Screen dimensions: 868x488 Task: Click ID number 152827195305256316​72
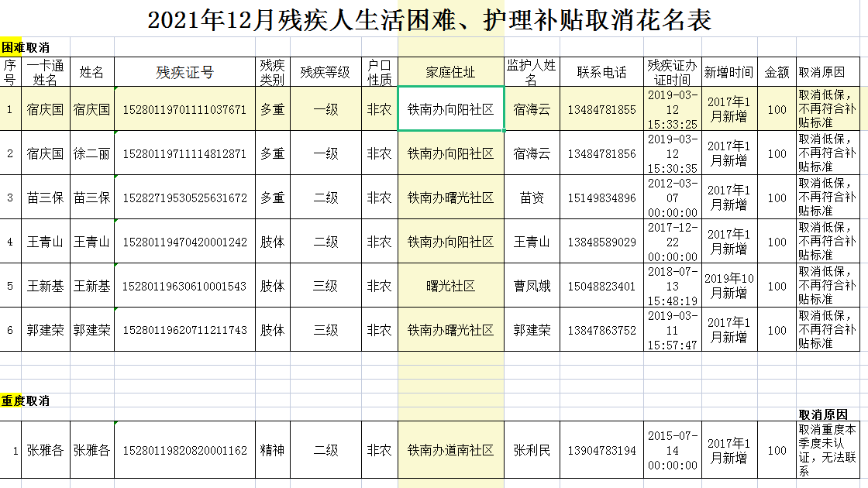coord(185,198)
